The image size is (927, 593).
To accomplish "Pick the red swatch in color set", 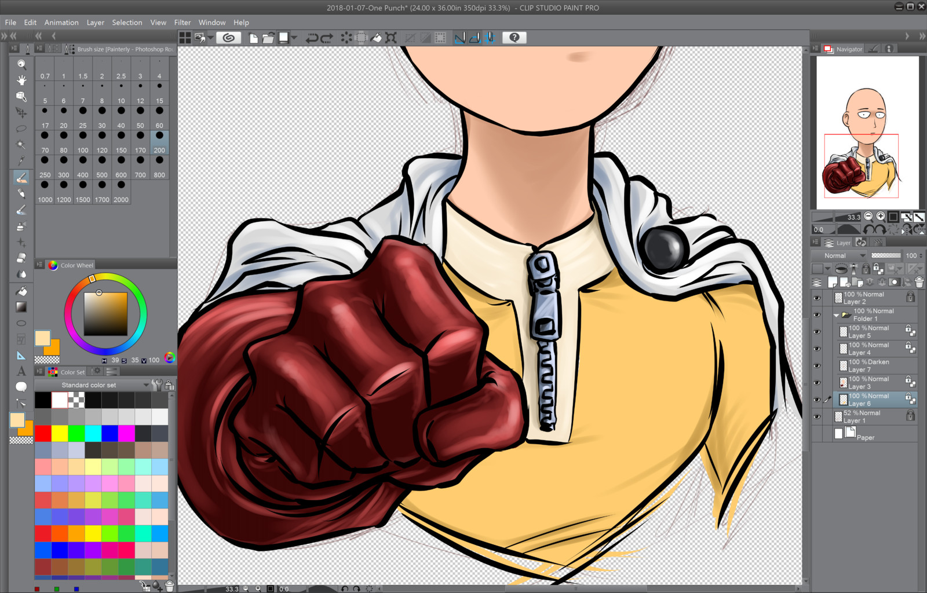I will coord(43,433).
